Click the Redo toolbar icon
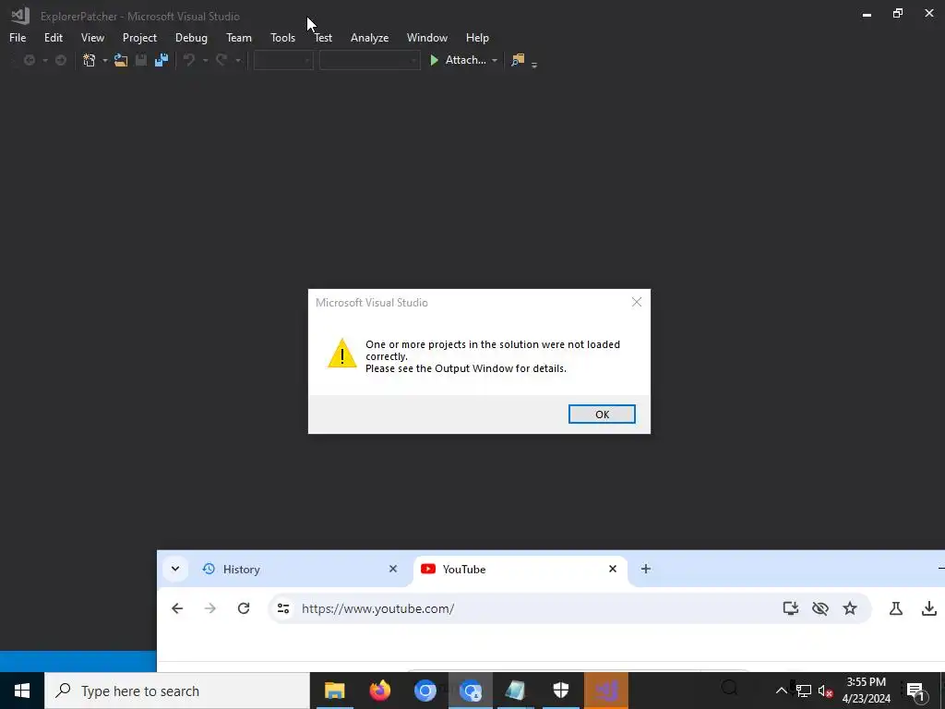This screenshot has height=709, width=945. (x=221, y=60)
